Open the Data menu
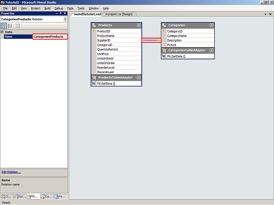This screenshot has height=205, width=274. [70, 8]
